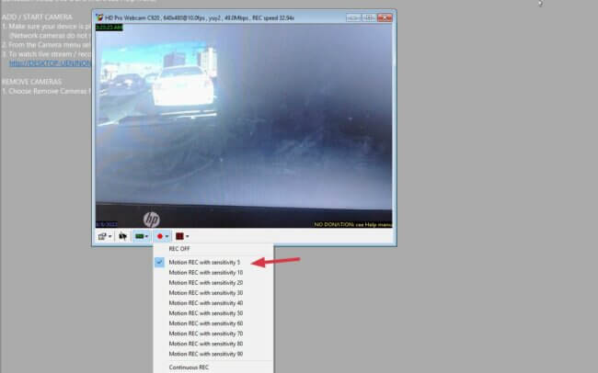Click the webcam window title bar text
Viewport: 598px width, 373px height.
click(200, 17)
